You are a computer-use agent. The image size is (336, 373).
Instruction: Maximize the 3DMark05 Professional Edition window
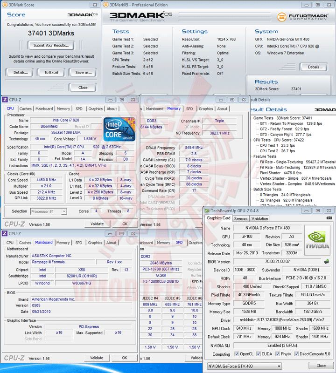pyautogui.click(x=318, y=5)
